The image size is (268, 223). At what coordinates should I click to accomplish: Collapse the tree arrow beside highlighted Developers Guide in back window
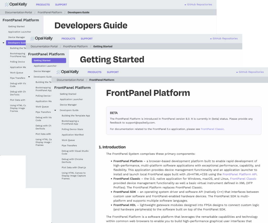pyautogui.click(x=3, y=43)
